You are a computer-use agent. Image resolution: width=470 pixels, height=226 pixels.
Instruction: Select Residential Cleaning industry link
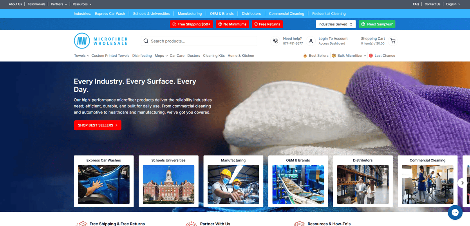pyautogui.click(x=329, y=14)
